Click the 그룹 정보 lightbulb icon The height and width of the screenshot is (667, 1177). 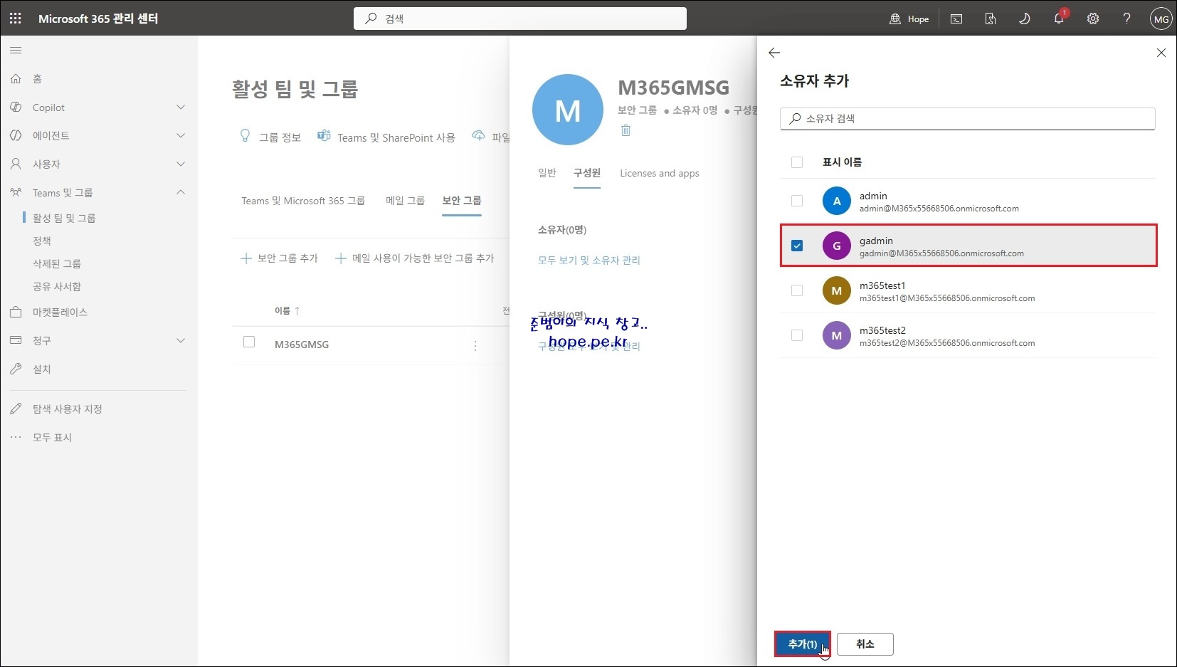[x=246, y=135]
